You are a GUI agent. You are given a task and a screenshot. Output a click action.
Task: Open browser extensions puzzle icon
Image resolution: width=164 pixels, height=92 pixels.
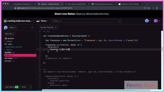(153, 8)
